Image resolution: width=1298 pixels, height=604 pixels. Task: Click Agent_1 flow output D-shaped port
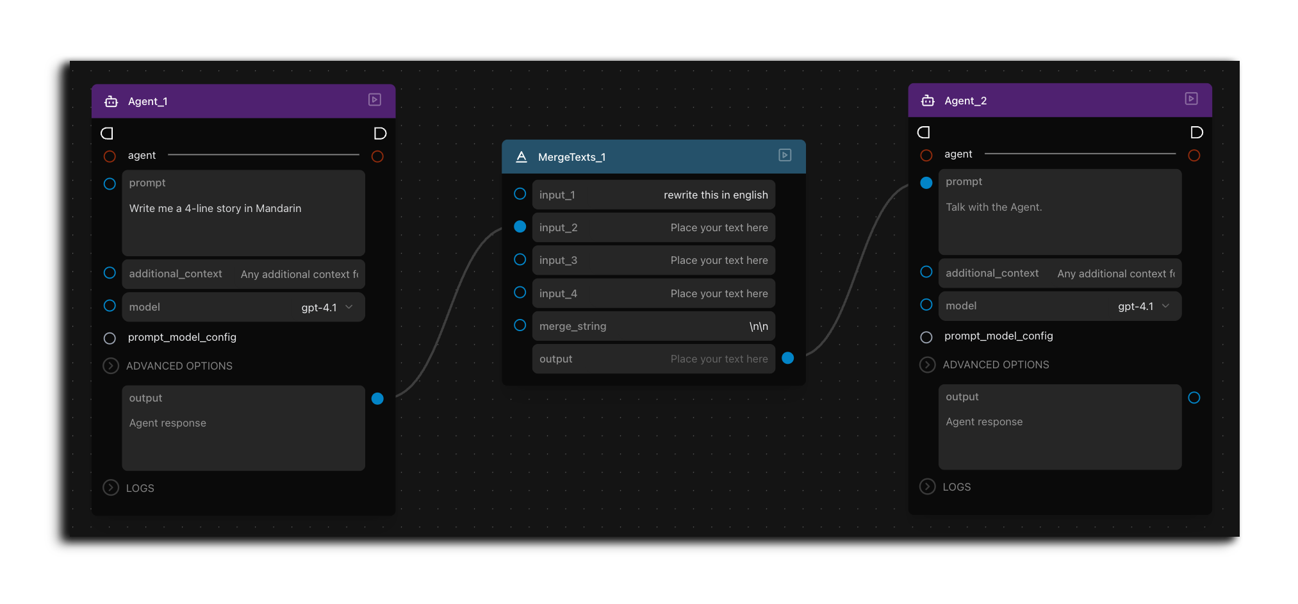pos(380,133)
